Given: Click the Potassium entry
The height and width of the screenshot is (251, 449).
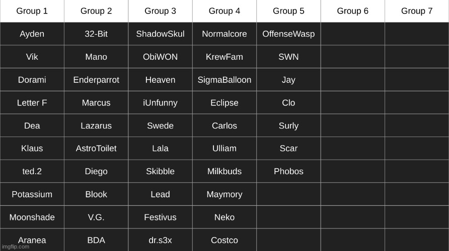Looking at the screenshot, I should (32, 194).
